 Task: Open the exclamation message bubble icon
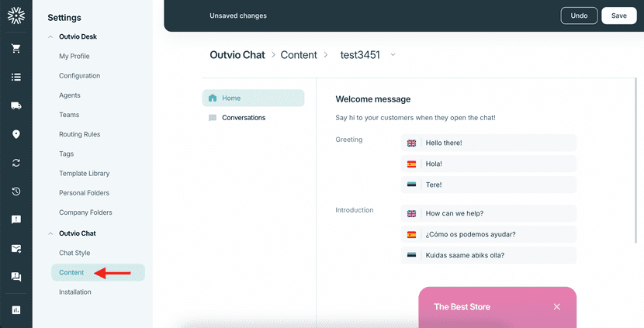(16, 219)
